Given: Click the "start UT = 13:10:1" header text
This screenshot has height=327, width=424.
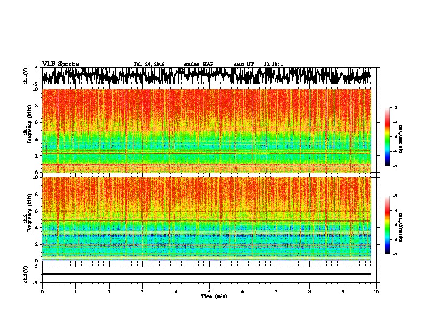Looking at the screenshot, I should [259, 64].
